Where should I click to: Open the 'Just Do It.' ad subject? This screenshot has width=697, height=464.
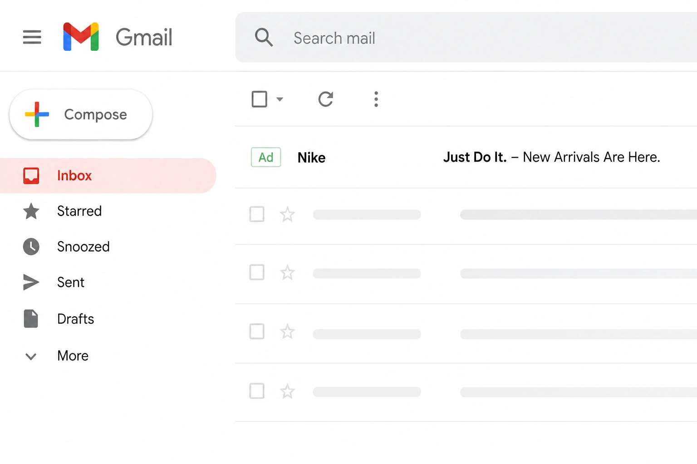pyautogui.click(x=475, y=157)
